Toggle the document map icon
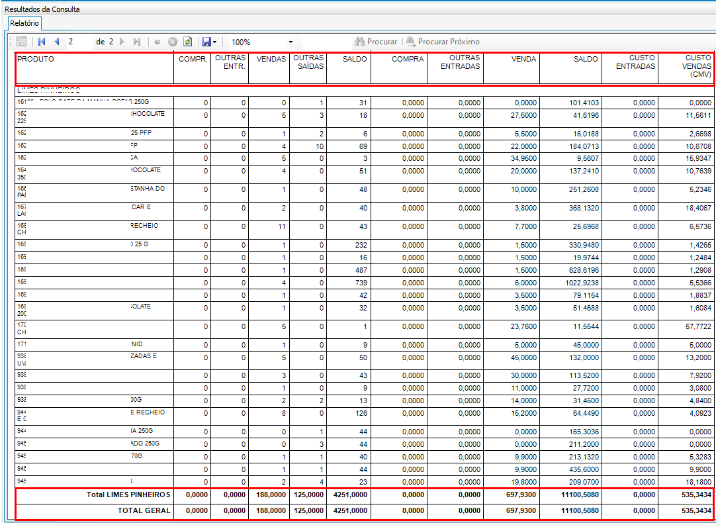Screen dimensions: 716x523 point(21,42)
